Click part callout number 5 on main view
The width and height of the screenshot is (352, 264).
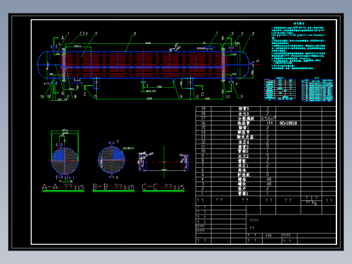[96, 33]
